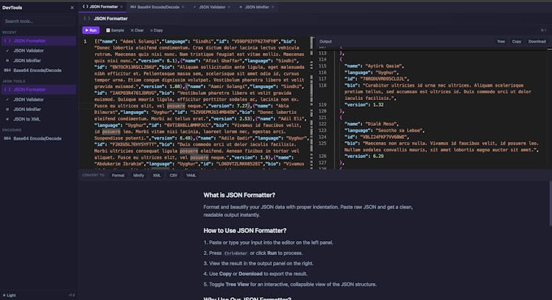Click the Run button
Screen dimensions: 552x300
pyautogui.click(x=91, y=30)
